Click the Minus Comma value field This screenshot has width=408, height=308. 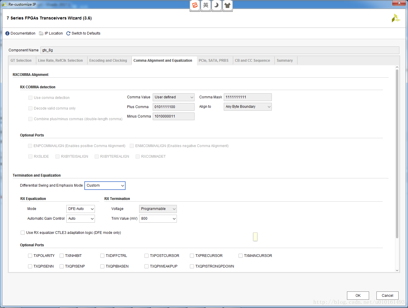174,116
